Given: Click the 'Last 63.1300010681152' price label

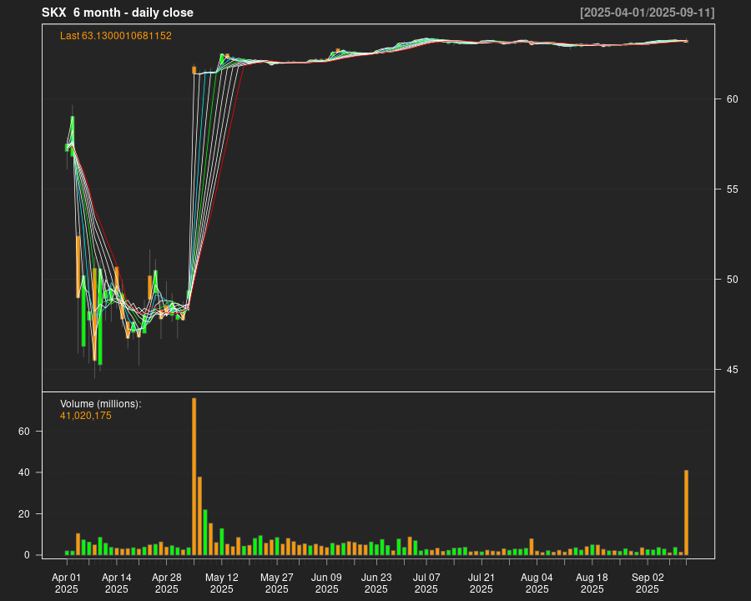Looking at the screenshot, I should click(x=116, y=36).
